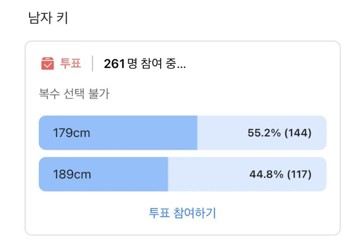Click the gap between the two option bars
Screen dimensions: 364x244
click(x=182, y=153)
